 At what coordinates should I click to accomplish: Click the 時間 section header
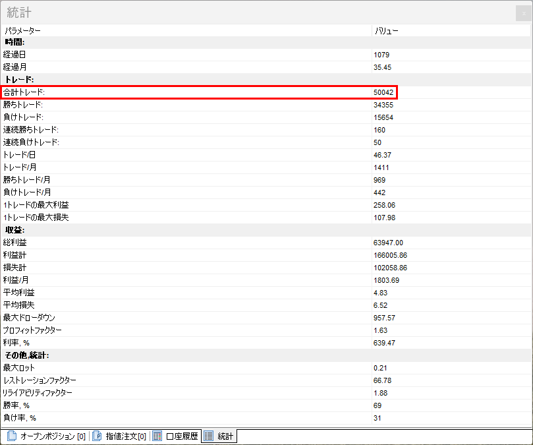click(x=14, y=42)
